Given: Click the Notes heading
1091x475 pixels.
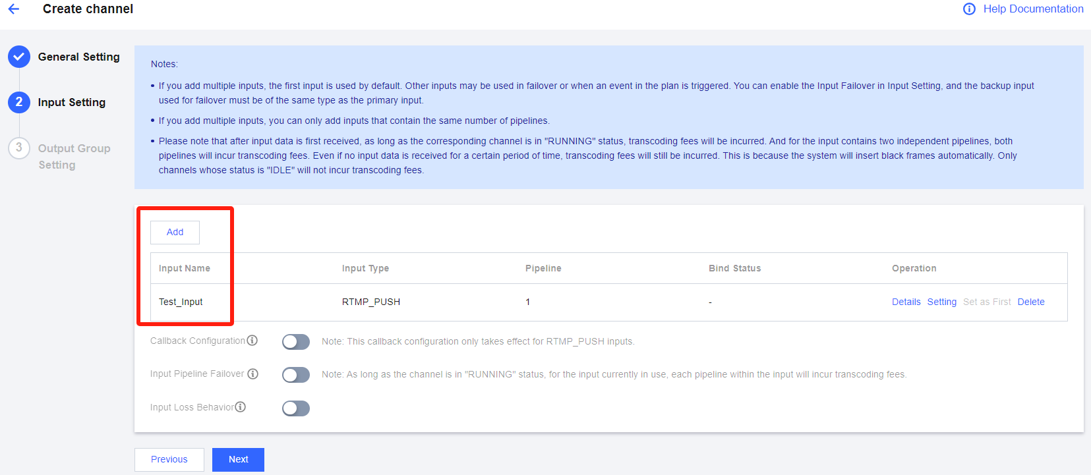Looking at the screenshot, I should point(164,64).
